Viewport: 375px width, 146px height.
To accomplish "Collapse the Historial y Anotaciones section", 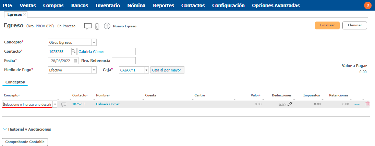I will [x=5, y=129].
